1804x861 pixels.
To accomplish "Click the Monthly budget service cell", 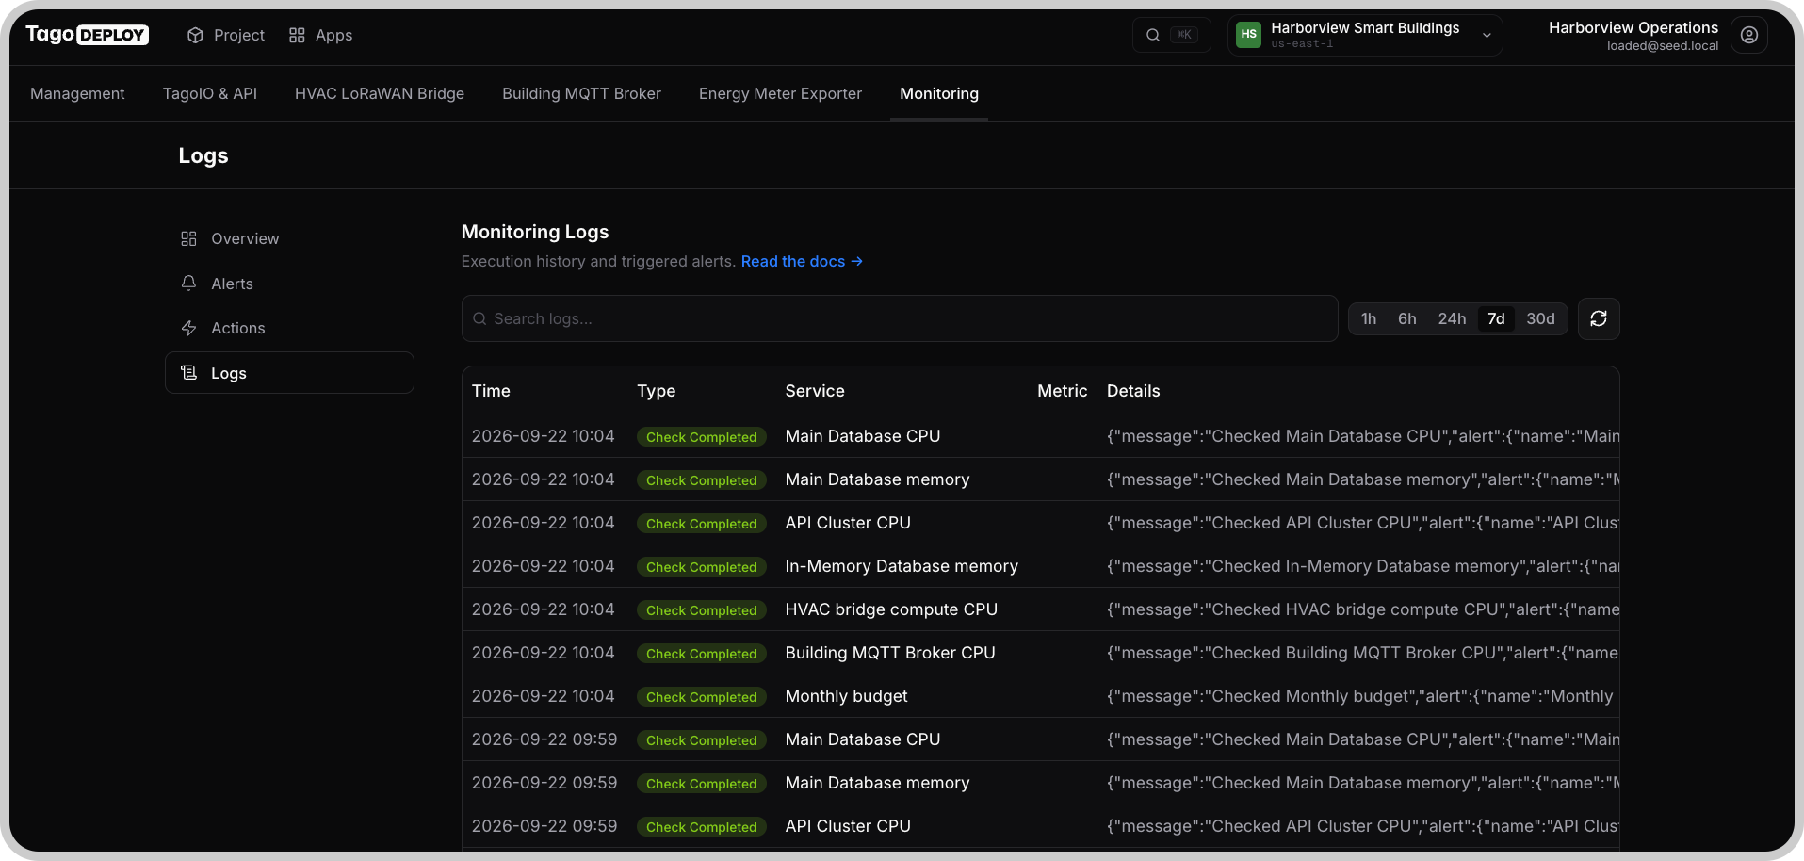I will pos(847,696).
